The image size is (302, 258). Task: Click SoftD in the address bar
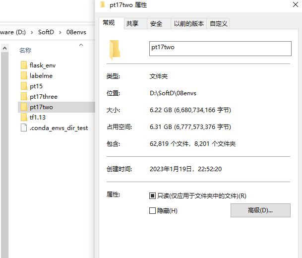(46, 32)
